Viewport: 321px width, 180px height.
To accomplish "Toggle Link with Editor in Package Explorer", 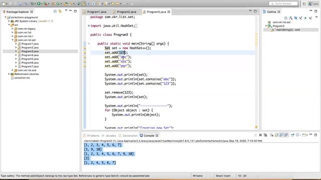I will click(60, 11).
